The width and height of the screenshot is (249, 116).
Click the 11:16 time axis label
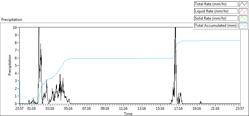[x=124, y=109]
